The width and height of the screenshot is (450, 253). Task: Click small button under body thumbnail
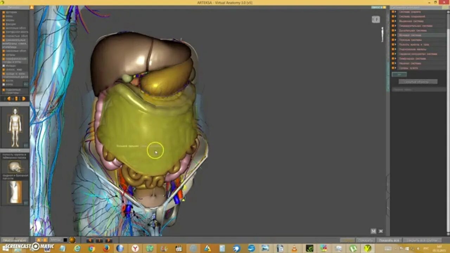click(x=26, y=145)
